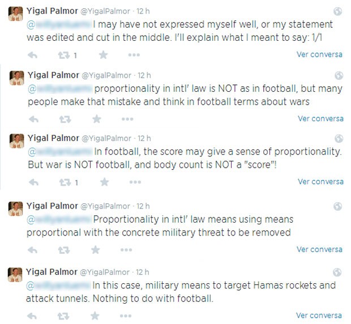Open Yigal Palmor's avatar on concrete military threat tweet
This screenshot has height=324, width=351.
(15, 208)
